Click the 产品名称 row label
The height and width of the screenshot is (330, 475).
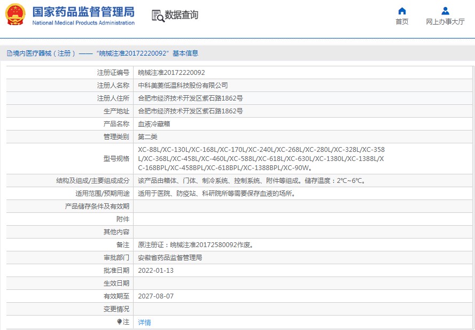coord(116,124)
